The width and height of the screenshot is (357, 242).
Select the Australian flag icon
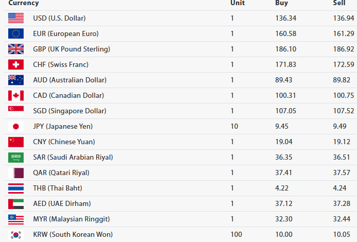(x=16, y=80)
